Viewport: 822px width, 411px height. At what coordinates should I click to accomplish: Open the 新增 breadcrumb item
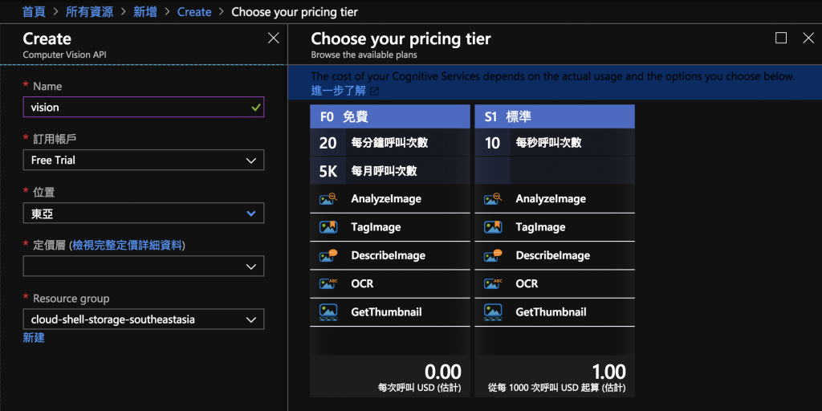[x=145, y=11]
